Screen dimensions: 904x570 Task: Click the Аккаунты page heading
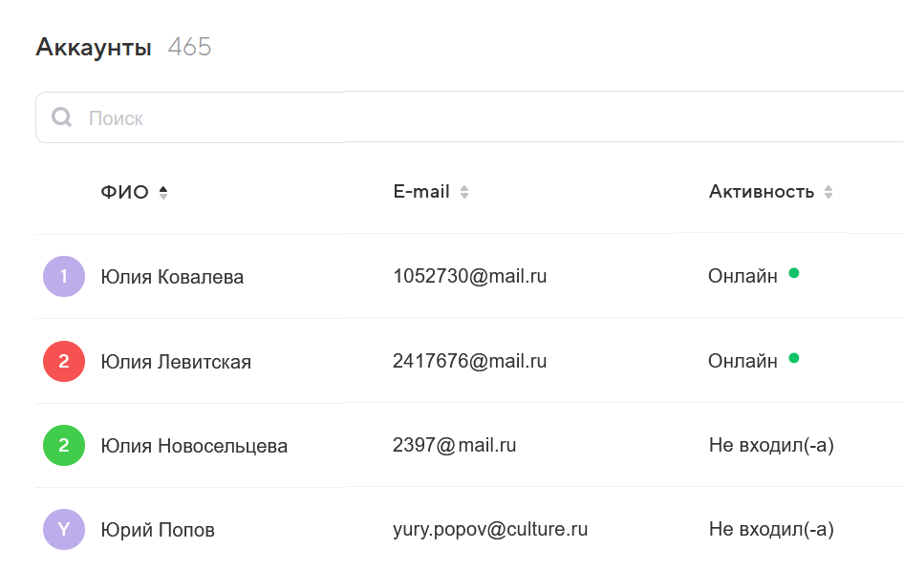pos(94,47)
